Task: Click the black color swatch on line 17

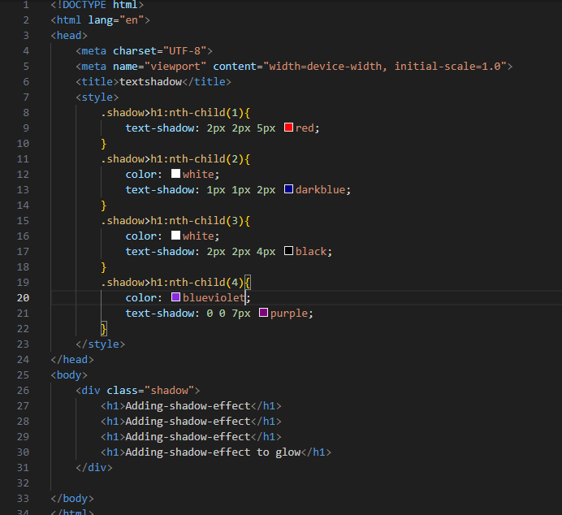Action: (x=288, y=250)
